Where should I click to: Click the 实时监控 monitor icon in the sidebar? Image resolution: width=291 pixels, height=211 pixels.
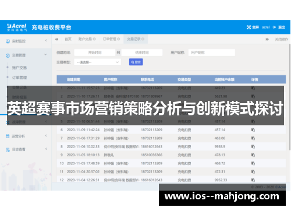coord(8,41)
